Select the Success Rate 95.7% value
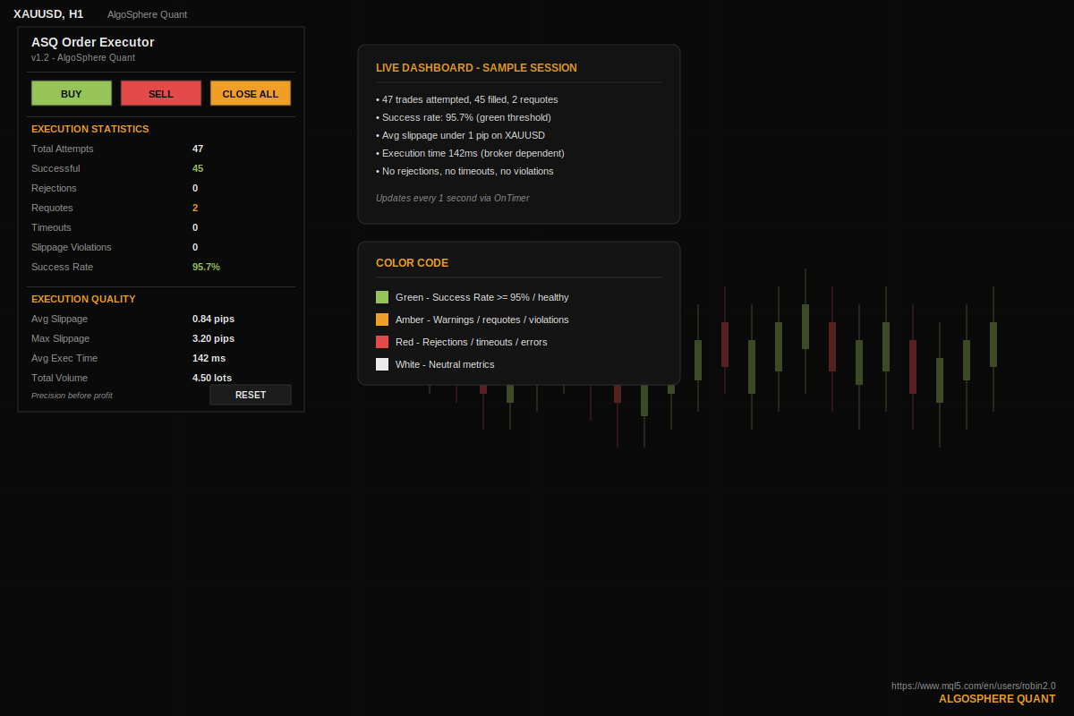 click(206, 267)
